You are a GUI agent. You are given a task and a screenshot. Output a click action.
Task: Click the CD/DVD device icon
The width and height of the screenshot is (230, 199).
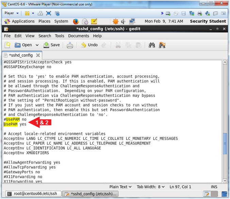point(176,14)
